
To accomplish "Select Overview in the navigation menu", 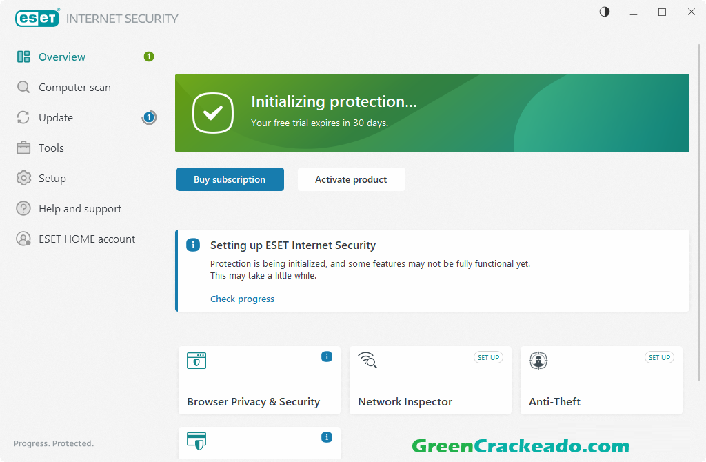I will [62, 57].
